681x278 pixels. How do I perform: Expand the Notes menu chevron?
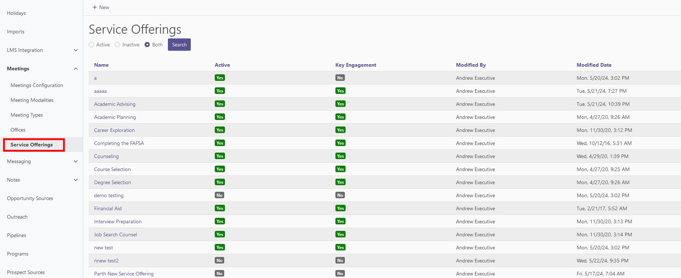(76, 180)
